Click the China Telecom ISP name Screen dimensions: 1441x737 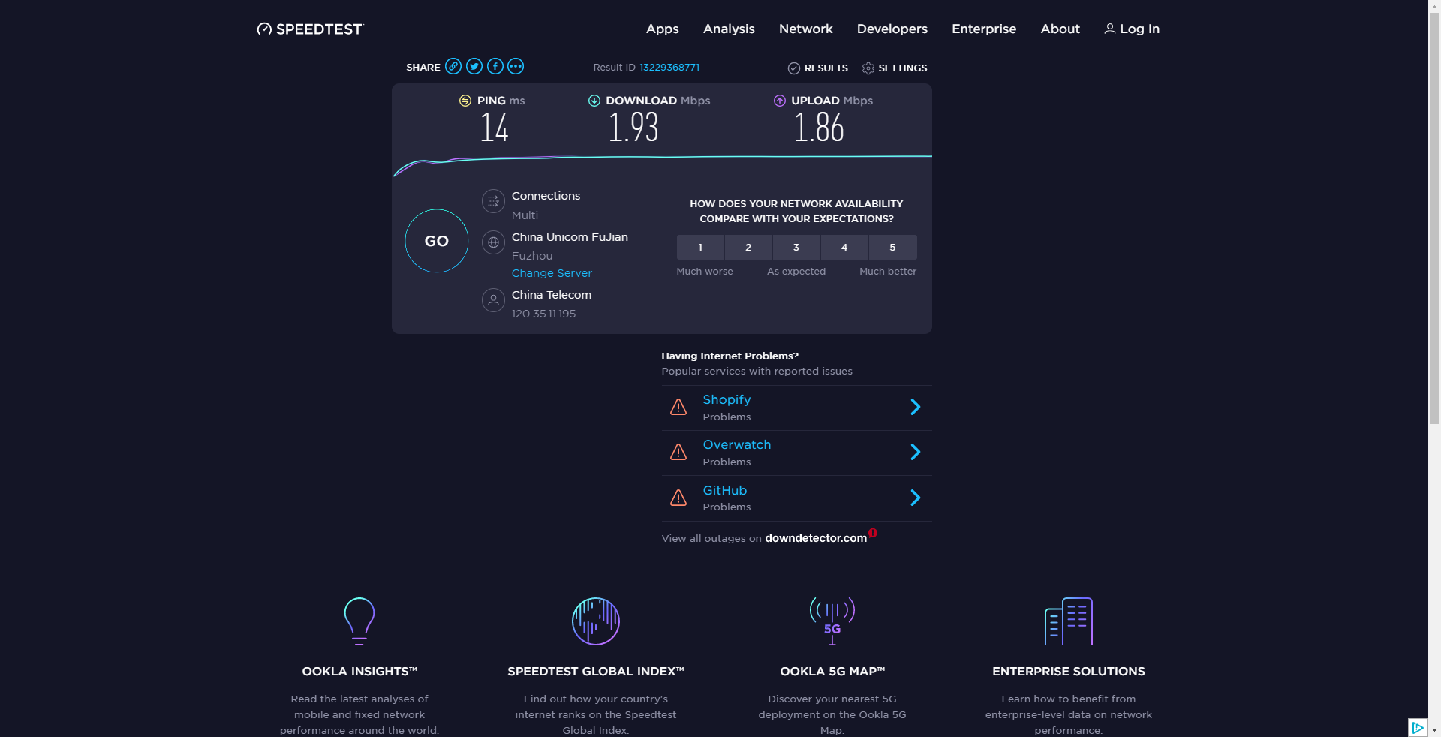(552, 295)
